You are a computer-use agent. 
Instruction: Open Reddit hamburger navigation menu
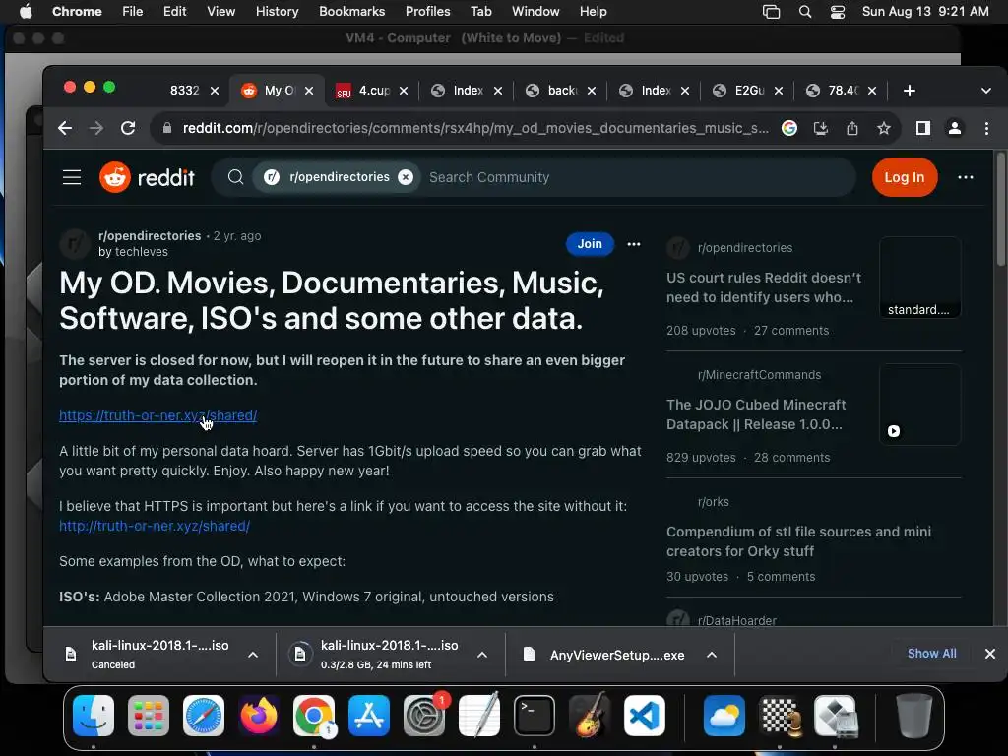tap(72, 177)
